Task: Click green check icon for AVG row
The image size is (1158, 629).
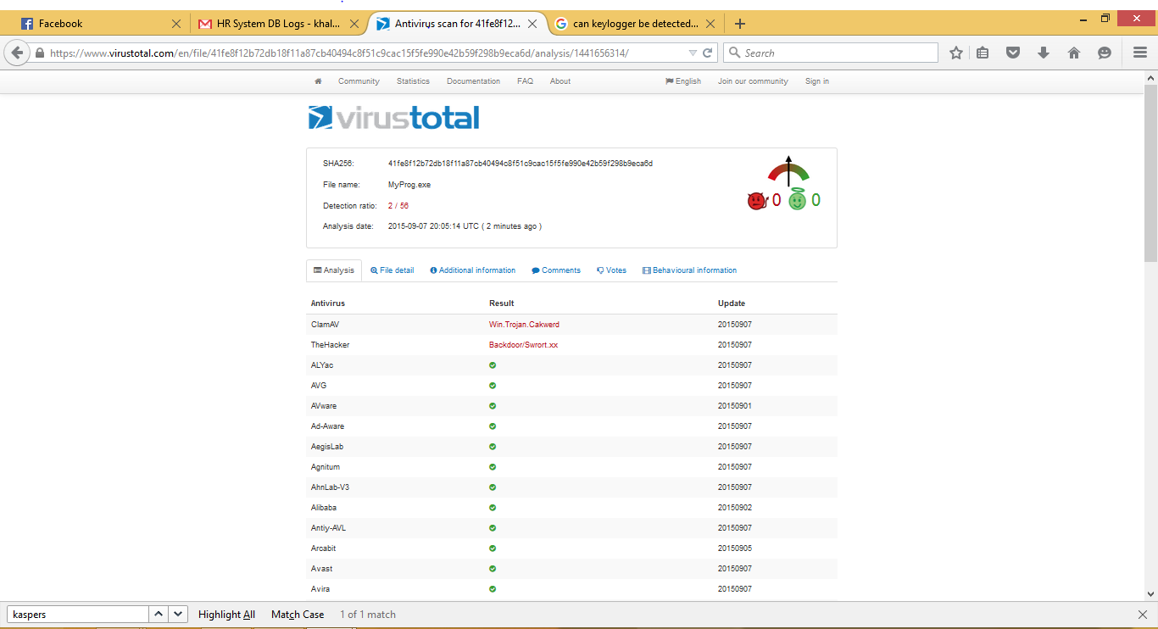Action: 493,386
